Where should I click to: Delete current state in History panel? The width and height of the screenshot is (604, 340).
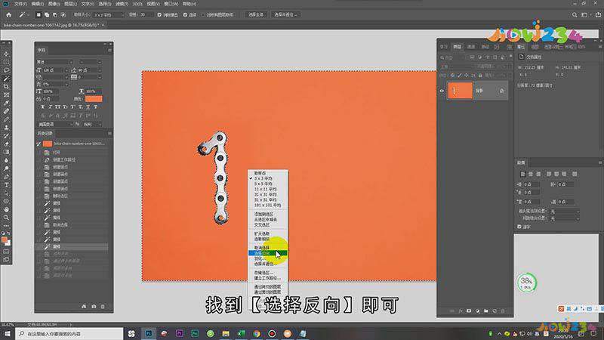click(103, 307)
